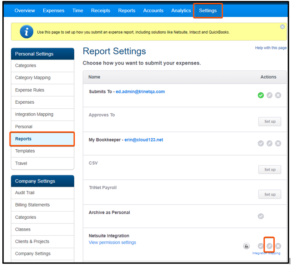Open Integration Mapping in the sidebar
Screen dimensions: 291x267
(42, 115)
